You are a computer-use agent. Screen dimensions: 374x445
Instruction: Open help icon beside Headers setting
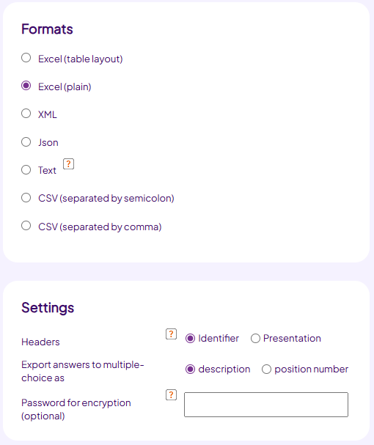tap(172, 334)
